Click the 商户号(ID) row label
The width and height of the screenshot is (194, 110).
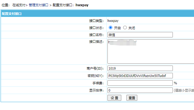(x=94, y=68)
